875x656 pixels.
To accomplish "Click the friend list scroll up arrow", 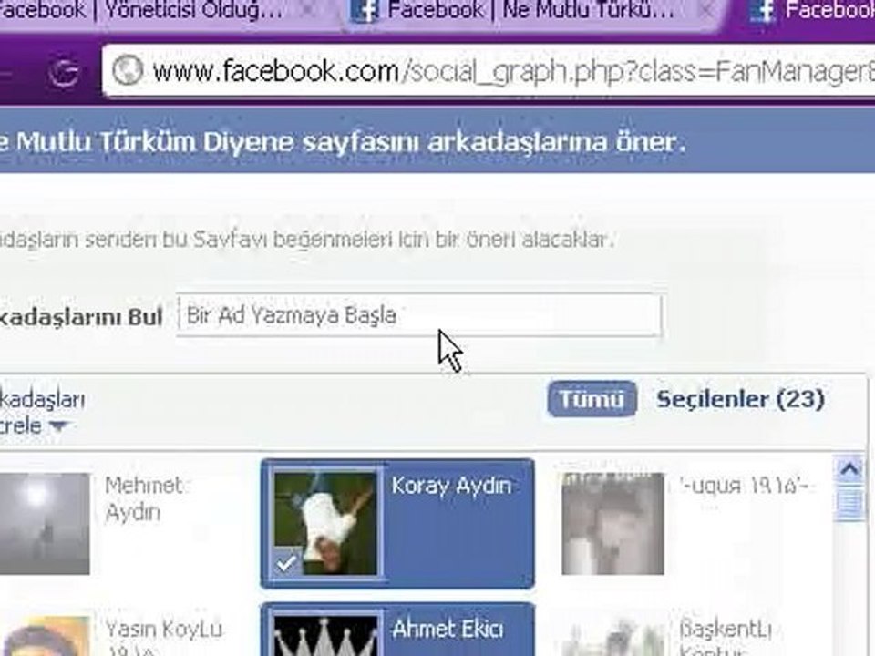I will 849,469.
